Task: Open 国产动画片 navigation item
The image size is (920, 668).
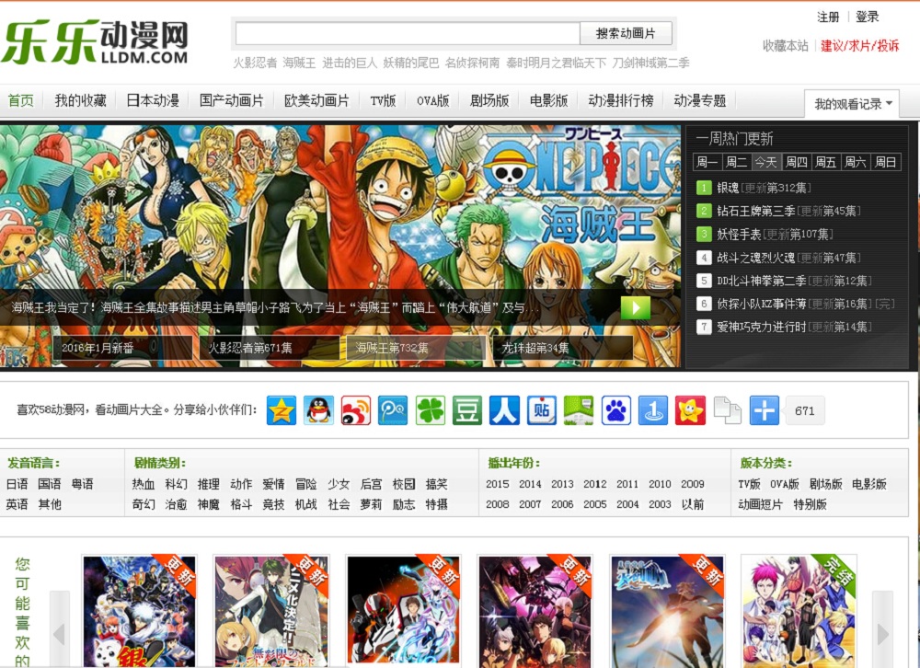Action: pyautogui.click(x=231, y=100)
